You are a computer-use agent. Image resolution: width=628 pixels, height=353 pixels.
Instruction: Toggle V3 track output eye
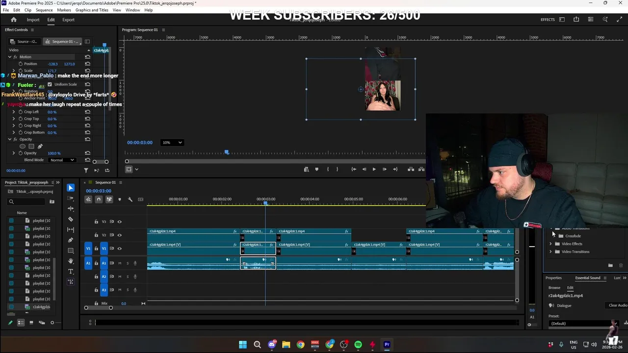click(119, 222)
